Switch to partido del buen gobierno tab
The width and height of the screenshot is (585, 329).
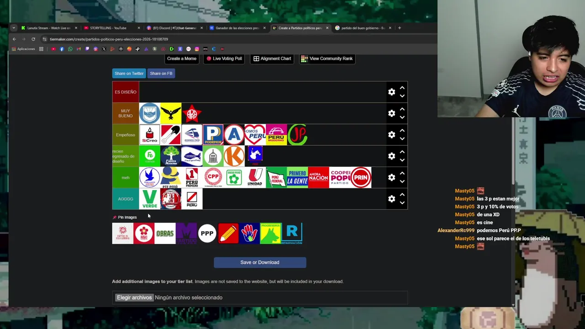(x=363, y=28)
